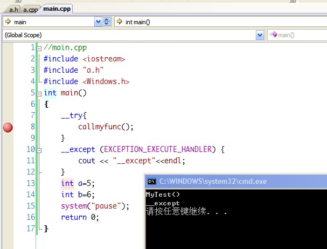
Task: Open the main() members combo box
Action: [297, 35]
